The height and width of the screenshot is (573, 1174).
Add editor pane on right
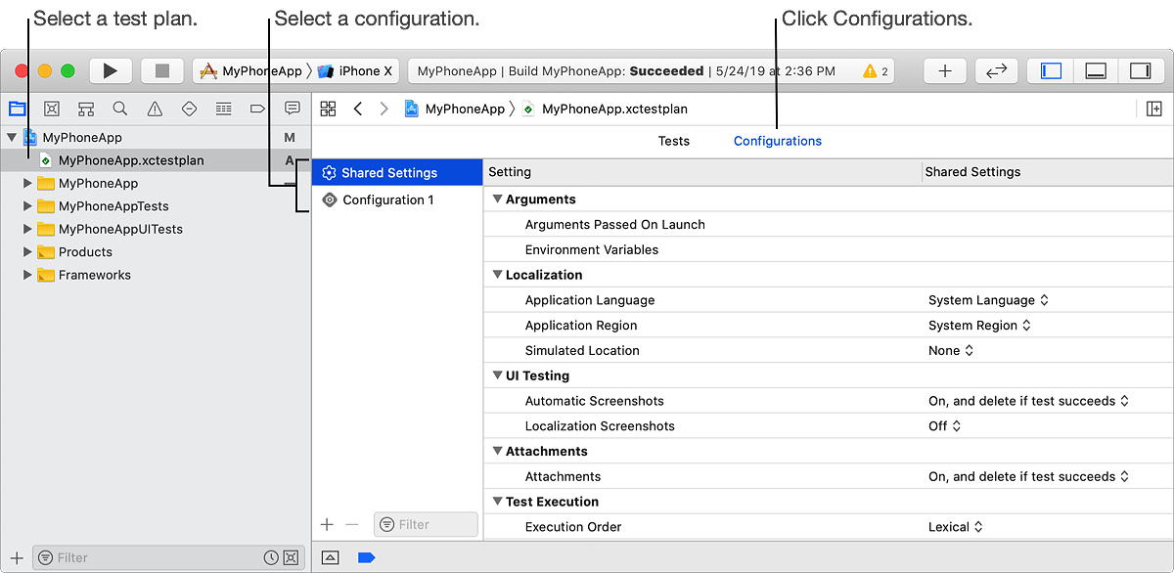tap(1153, 109)
